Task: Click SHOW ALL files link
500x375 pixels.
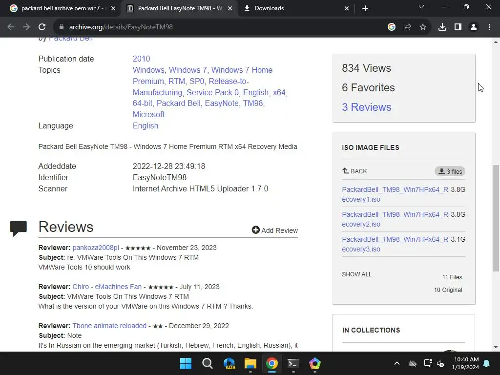Action: click(357, 274)
